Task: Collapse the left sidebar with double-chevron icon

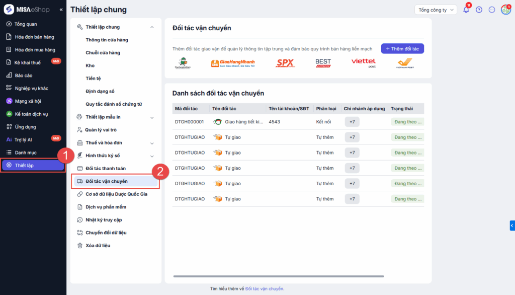Action: pyautogui.click(x=61, y=10)
